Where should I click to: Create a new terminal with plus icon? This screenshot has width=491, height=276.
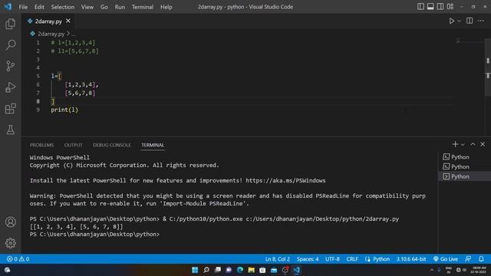coord(455,144)
